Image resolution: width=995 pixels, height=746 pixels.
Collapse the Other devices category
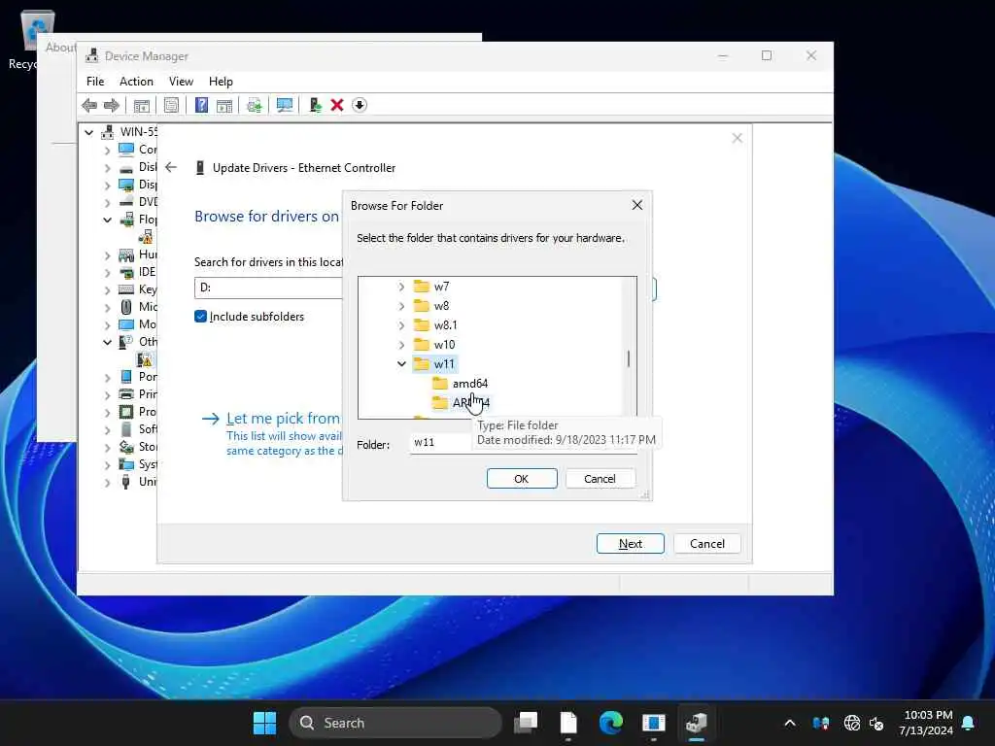(x=107, y=342)
